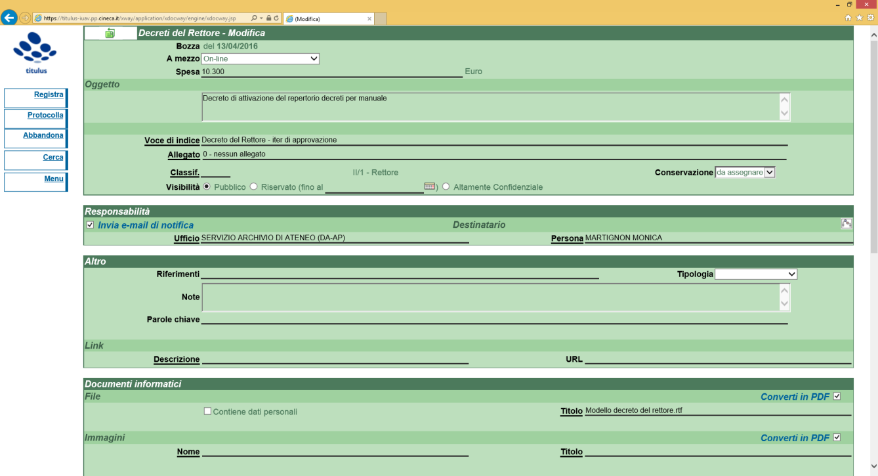878x476 pixels.
Task: Click the Voce di indice link label
Action: (x=172, y=141)
